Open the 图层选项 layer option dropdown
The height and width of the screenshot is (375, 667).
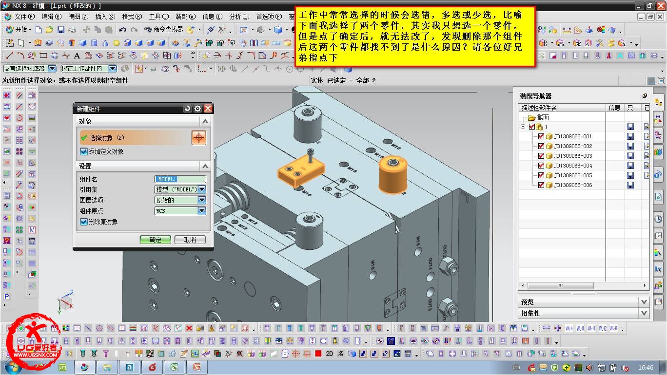tap(202, 200)
